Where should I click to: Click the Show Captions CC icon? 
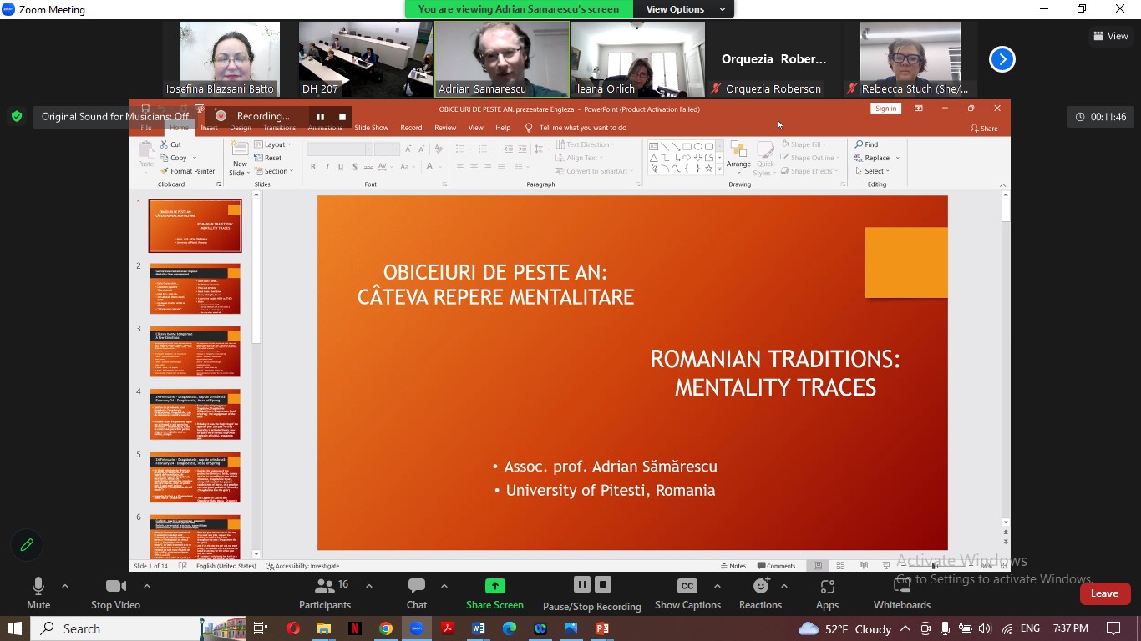click(x=687, y=586)
